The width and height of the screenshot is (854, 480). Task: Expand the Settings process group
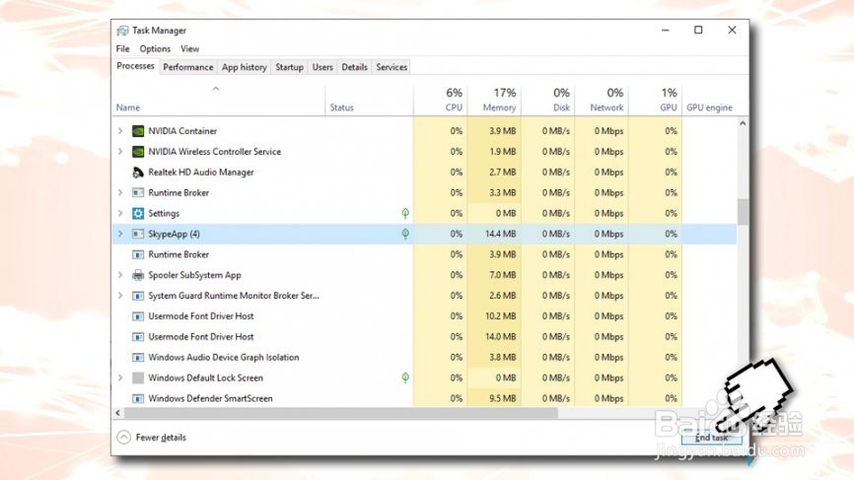(x=120, y=213)
